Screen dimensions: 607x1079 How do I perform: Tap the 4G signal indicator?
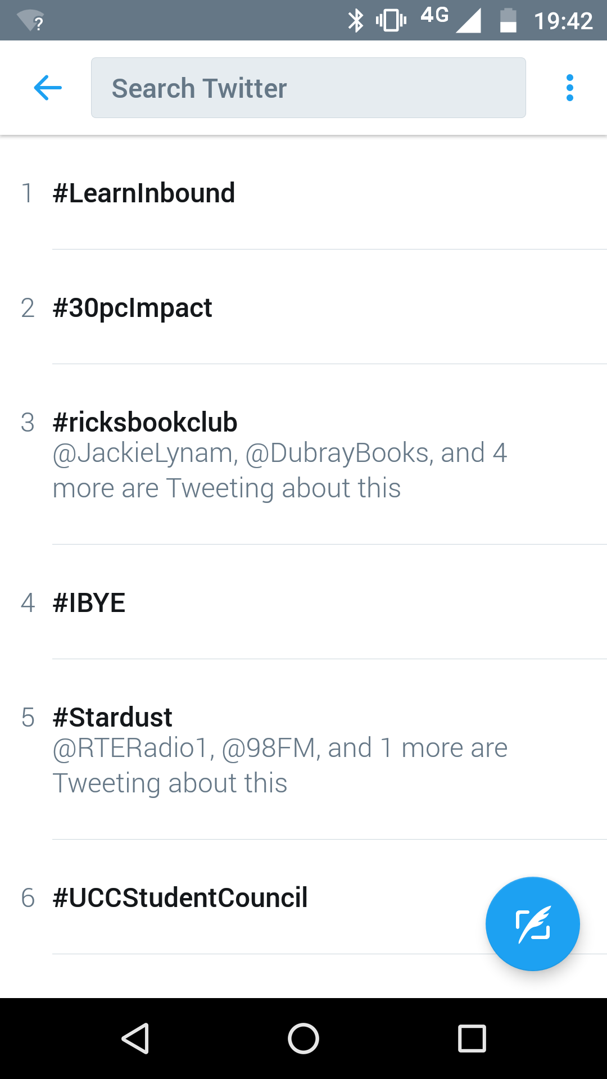450,19
